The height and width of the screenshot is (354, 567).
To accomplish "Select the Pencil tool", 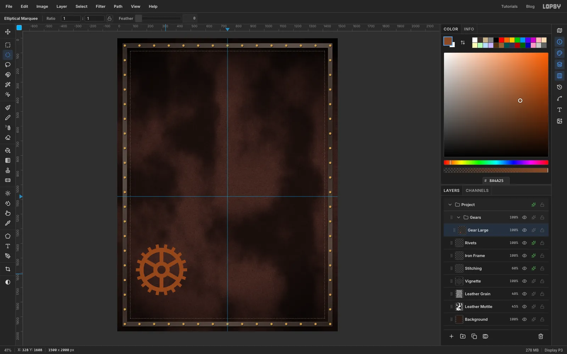I will tap(8, 118).
